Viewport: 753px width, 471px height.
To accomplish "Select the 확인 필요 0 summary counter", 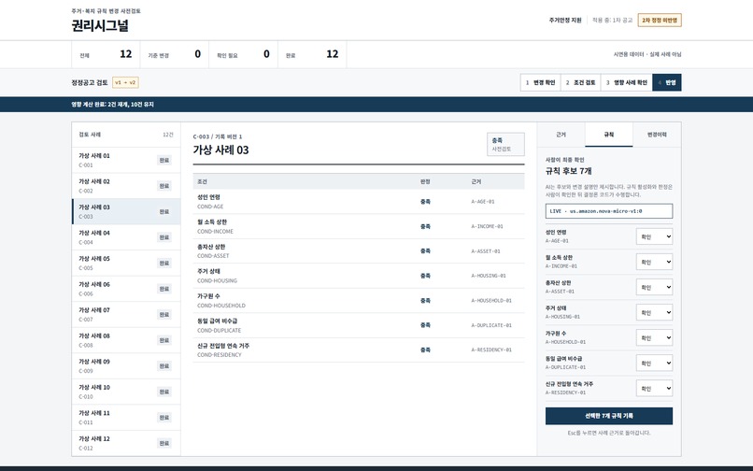I will pos(243,54).
